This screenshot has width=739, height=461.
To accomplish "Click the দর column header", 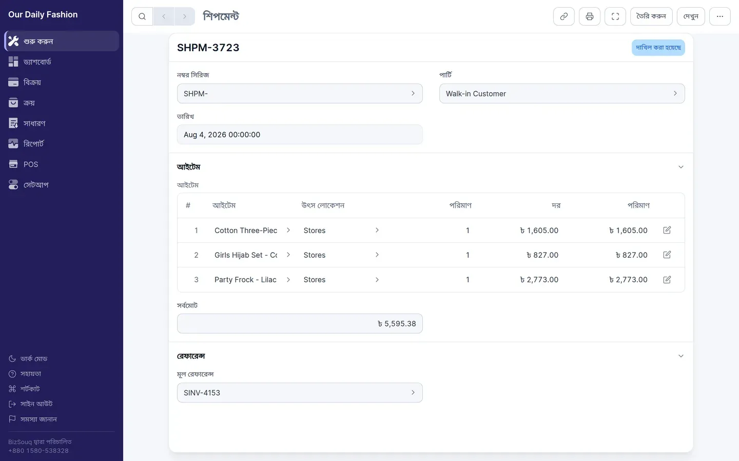I will pos(556,205).
